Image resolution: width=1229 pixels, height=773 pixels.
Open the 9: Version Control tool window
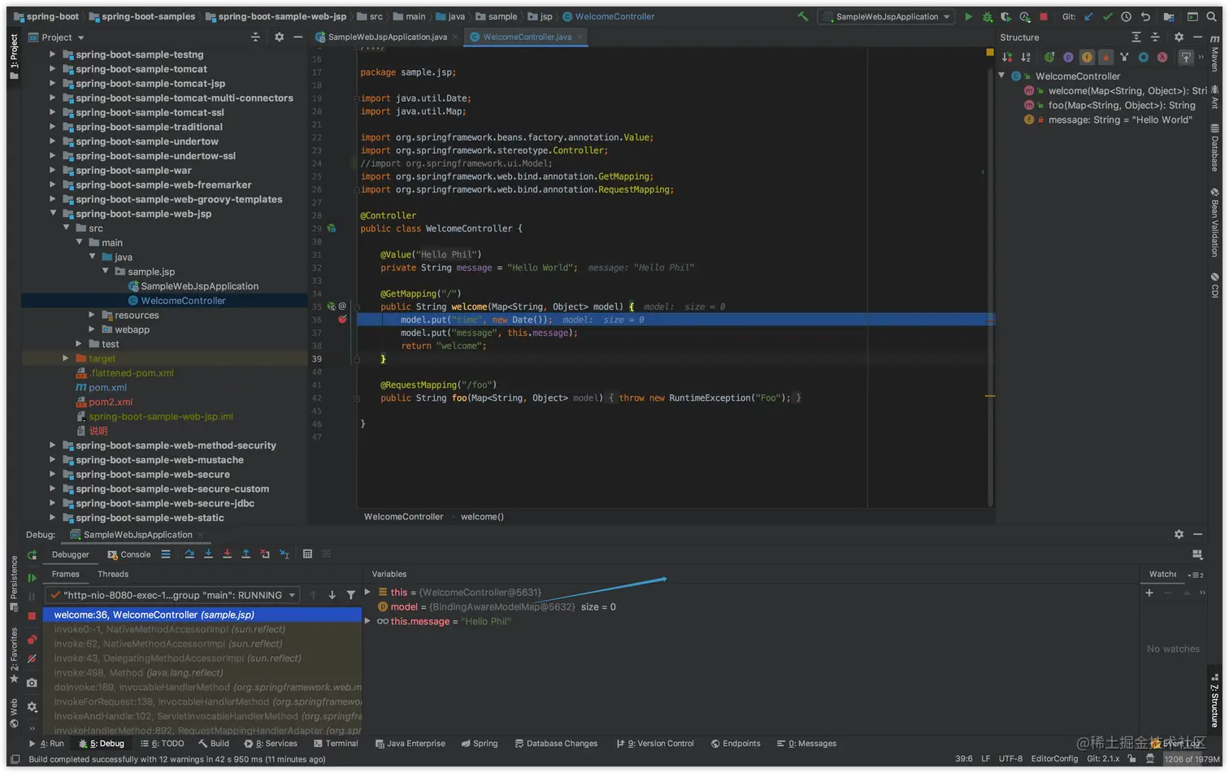click(x=655, y=744)
